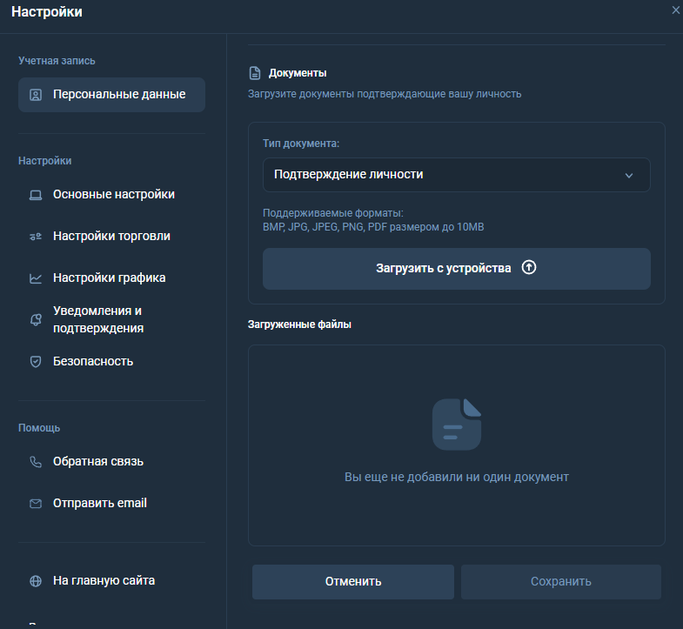Click the chevron arrow of document type selector

[x=629, y=176]
